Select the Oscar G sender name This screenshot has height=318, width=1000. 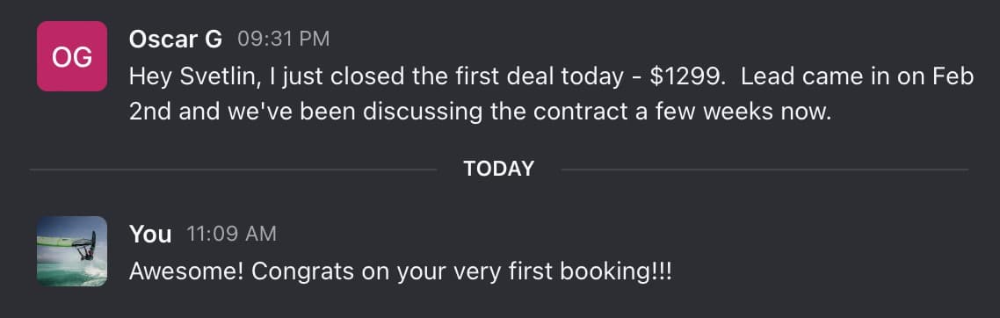pyautogui.click(x=176, y=40)
